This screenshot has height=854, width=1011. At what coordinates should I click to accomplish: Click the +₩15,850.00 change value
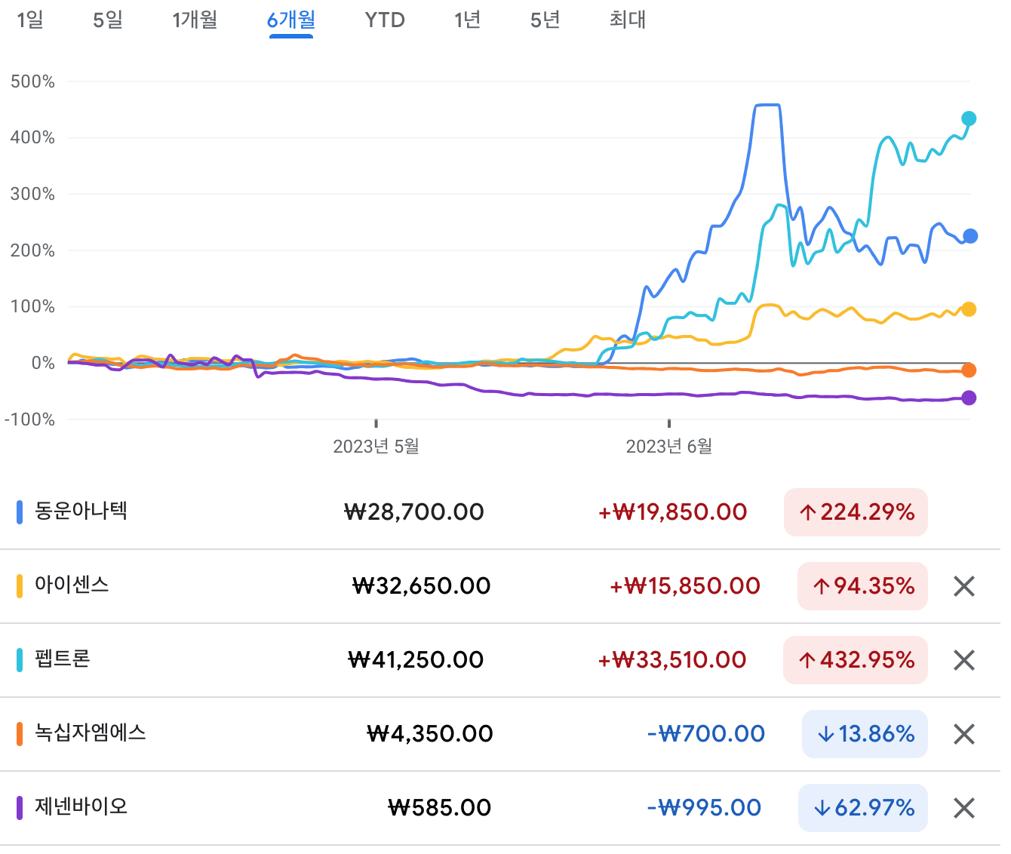tap(685, 586)
